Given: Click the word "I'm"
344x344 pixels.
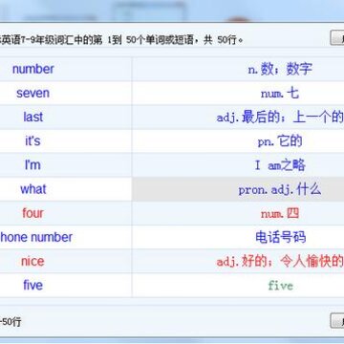Looking at the screenshot, I should tap(33, 165).
